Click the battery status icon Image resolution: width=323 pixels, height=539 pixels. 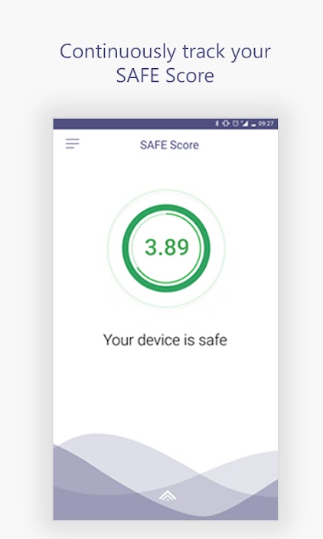point(253,124)
